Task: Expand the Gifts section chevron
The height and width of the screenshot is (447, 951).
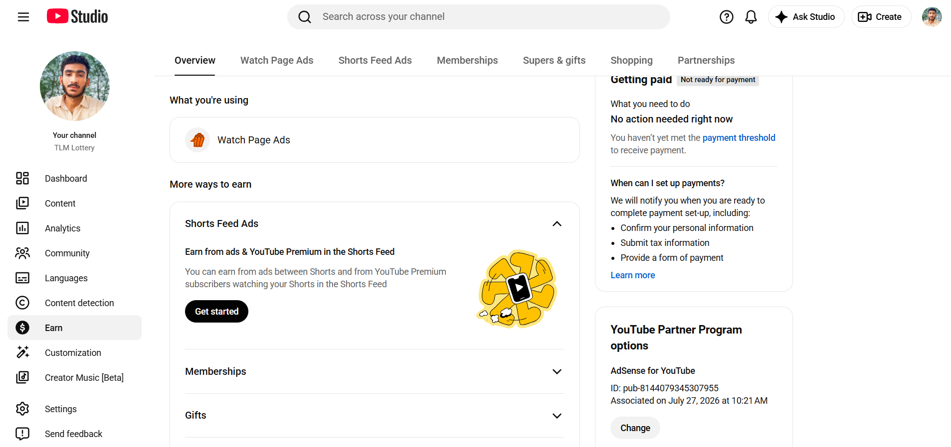Action: 557,416
